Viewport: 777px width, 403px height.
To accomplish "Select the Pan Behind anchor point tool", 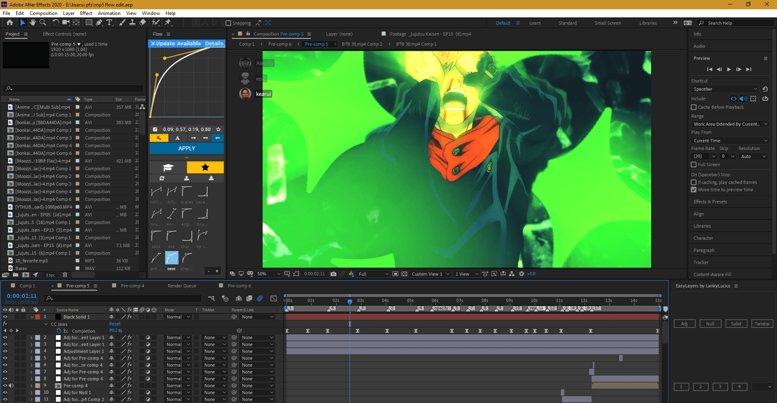I will (76, 23).
